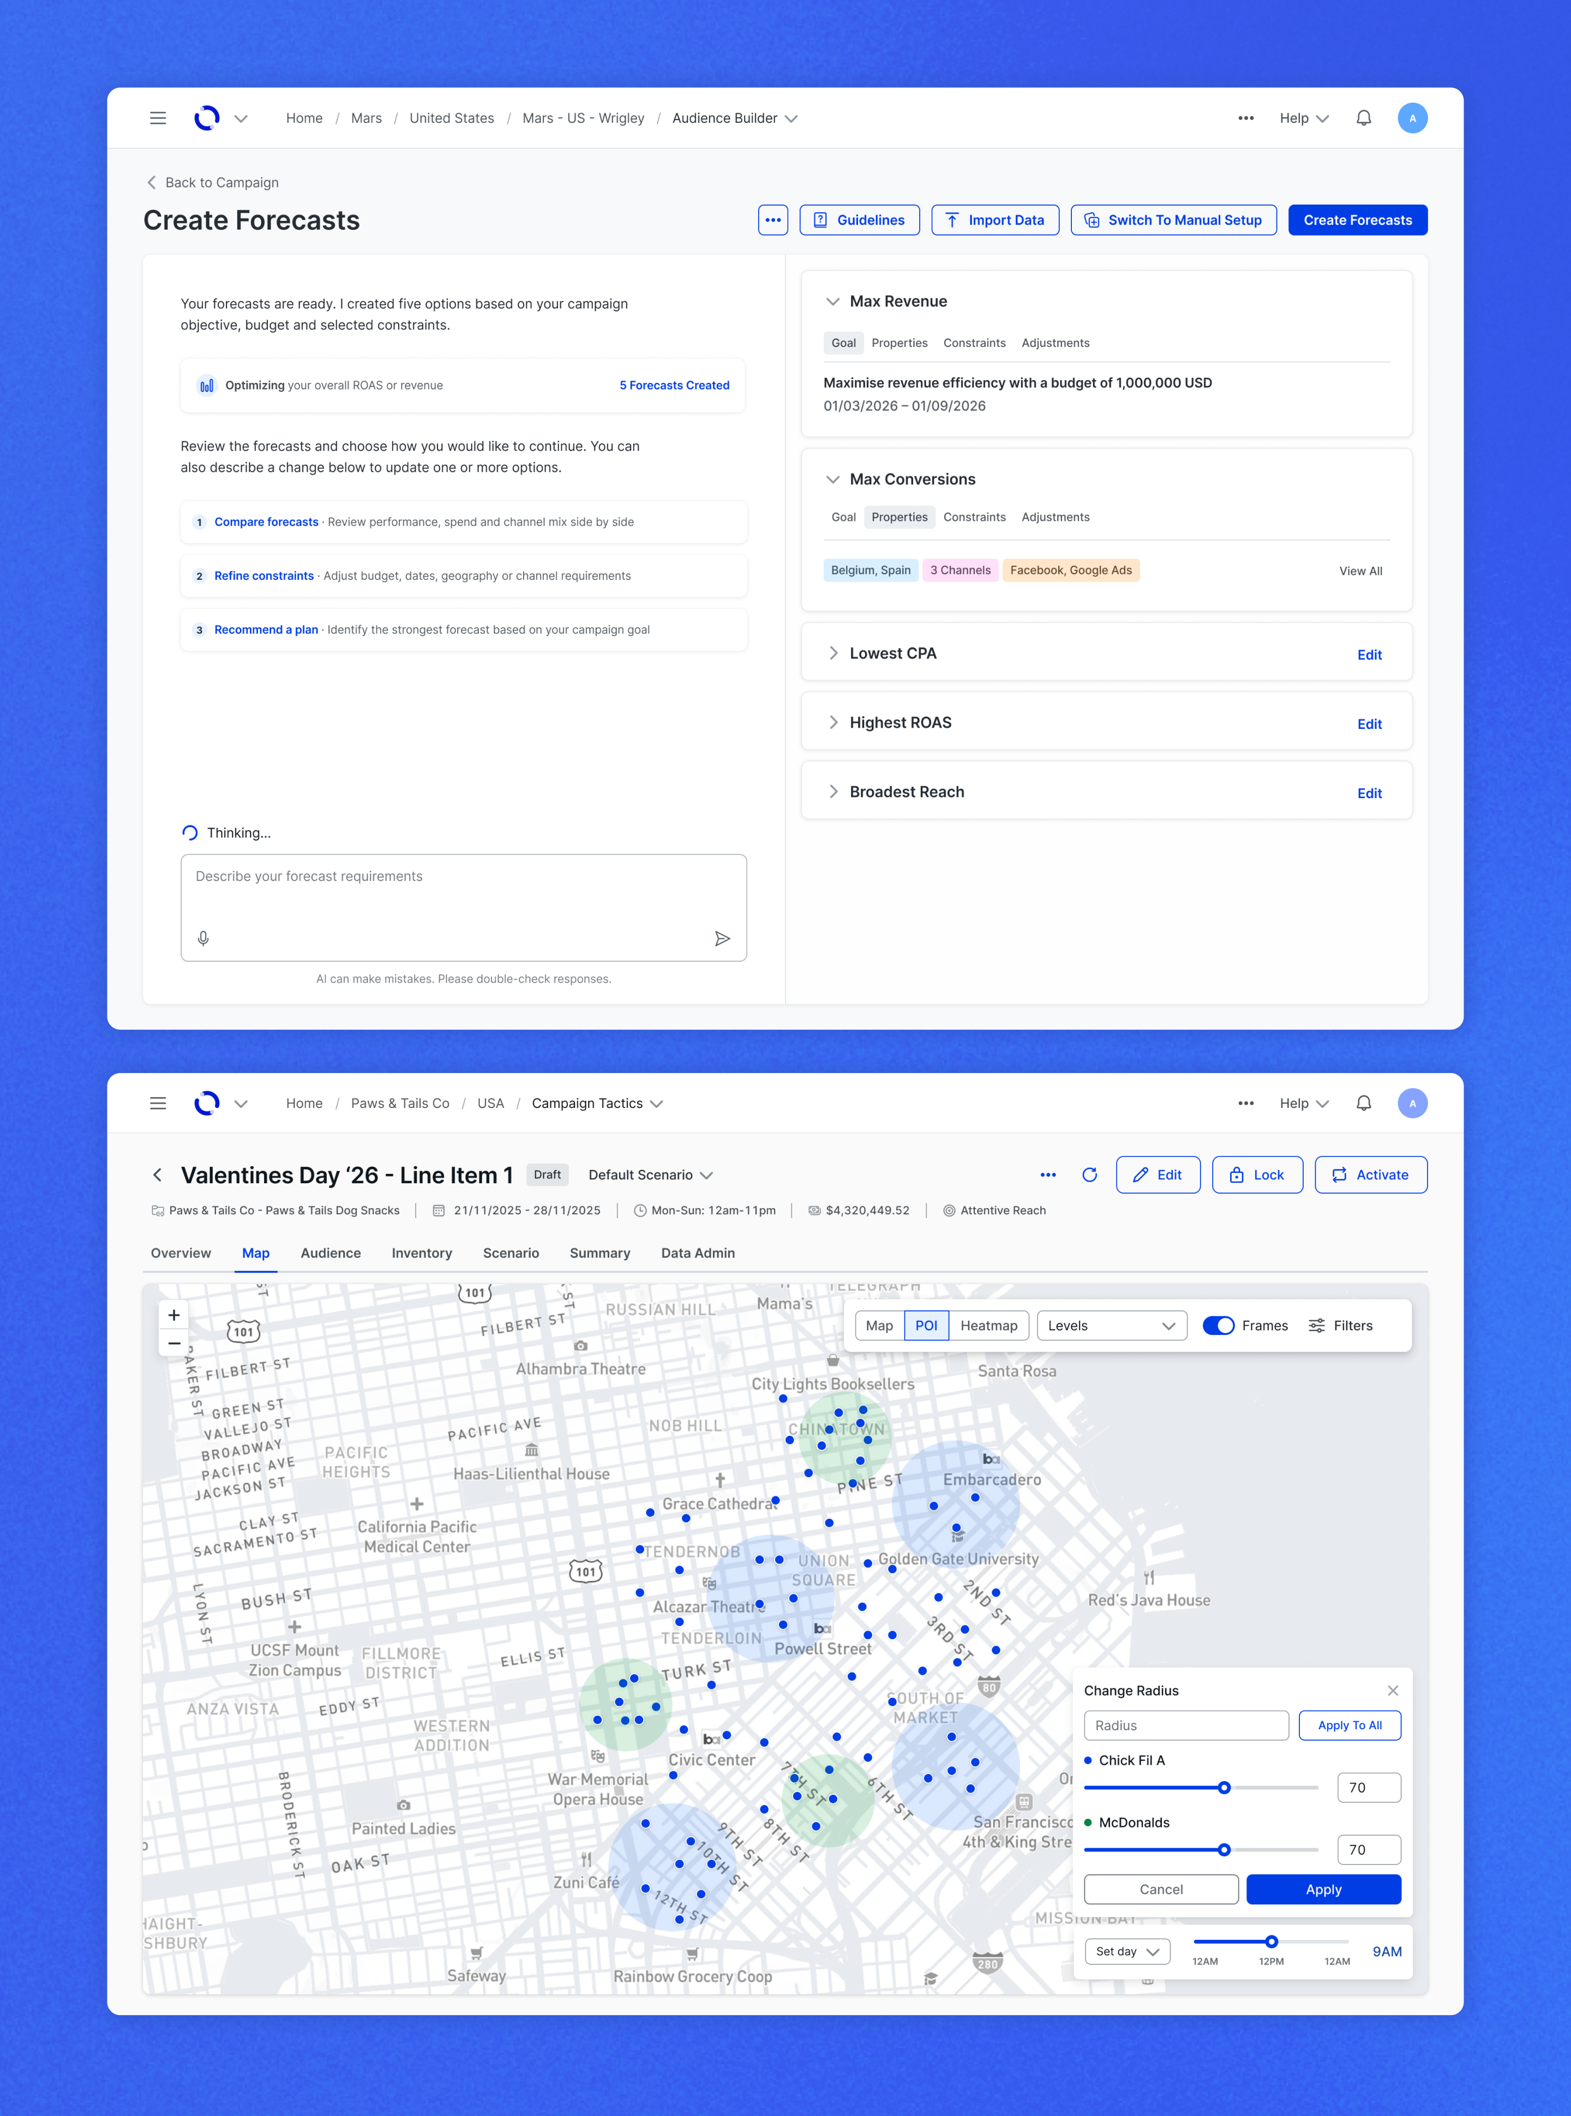This screenshot has width=1571, height=2116.
Task: Switch to the Scenario tab
Action: click(x=511, y=1252)
